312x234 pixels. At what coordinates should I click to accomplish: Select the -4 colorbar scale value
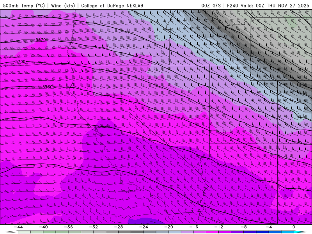tap(269, 227)
